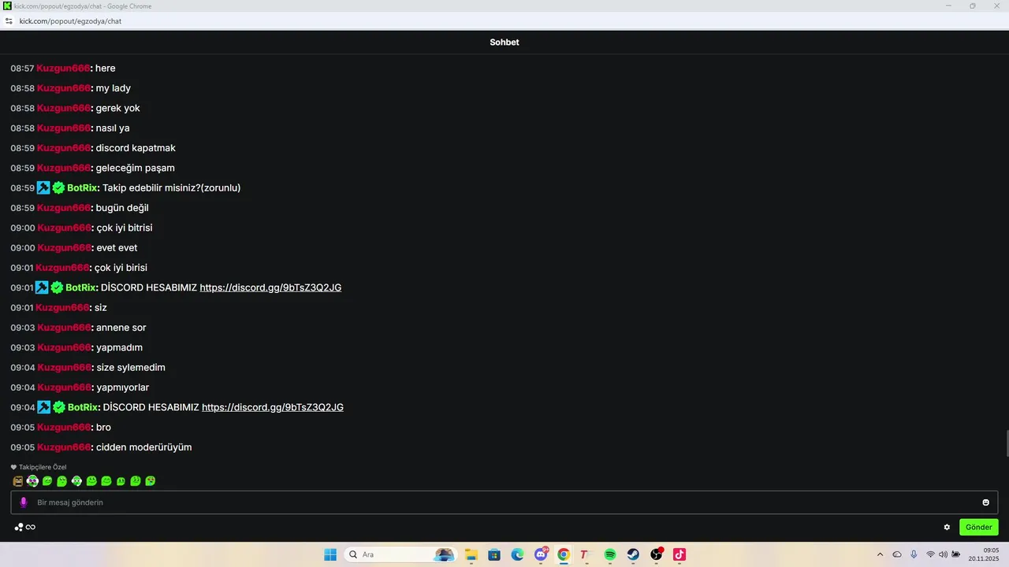Click Kuzgun666 username on 'cidden moderürüyüm' message
This screenshot has width=1009, height=567.
(x=65, y=447)
